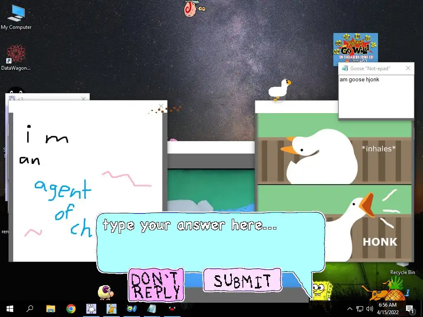Open the volume speaker tray icon
423x317 pixels.
[x=370, y=309]
